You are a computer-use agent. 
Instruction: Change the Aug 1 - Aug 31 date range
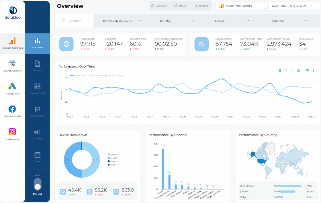289,6
